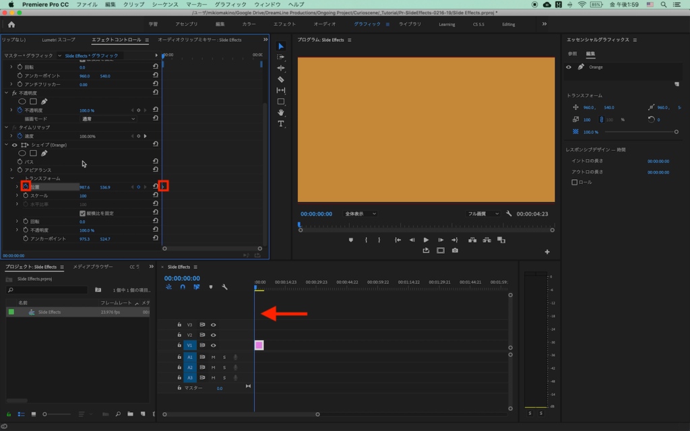690x431 pixels.
Task: Open Program Monitor wrench settings
Action: pyautogui.click(x=508, y=213)
